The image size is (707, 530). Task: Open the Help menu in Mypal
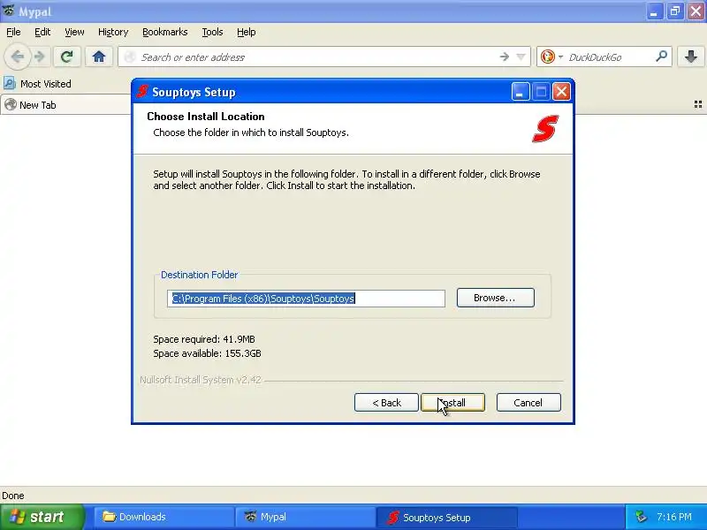coord(247,32)
